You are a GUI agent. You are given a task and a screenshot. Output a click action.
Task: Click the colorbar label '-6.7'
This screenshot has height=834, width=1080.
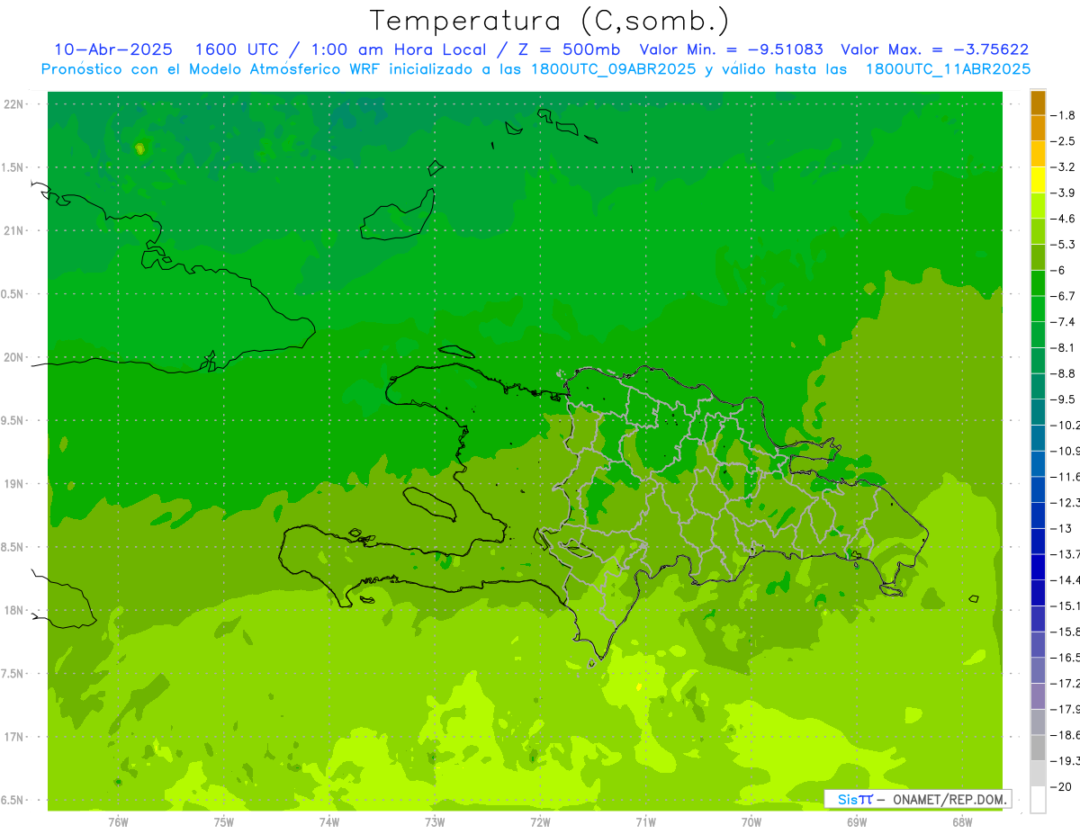[1065, 296]
